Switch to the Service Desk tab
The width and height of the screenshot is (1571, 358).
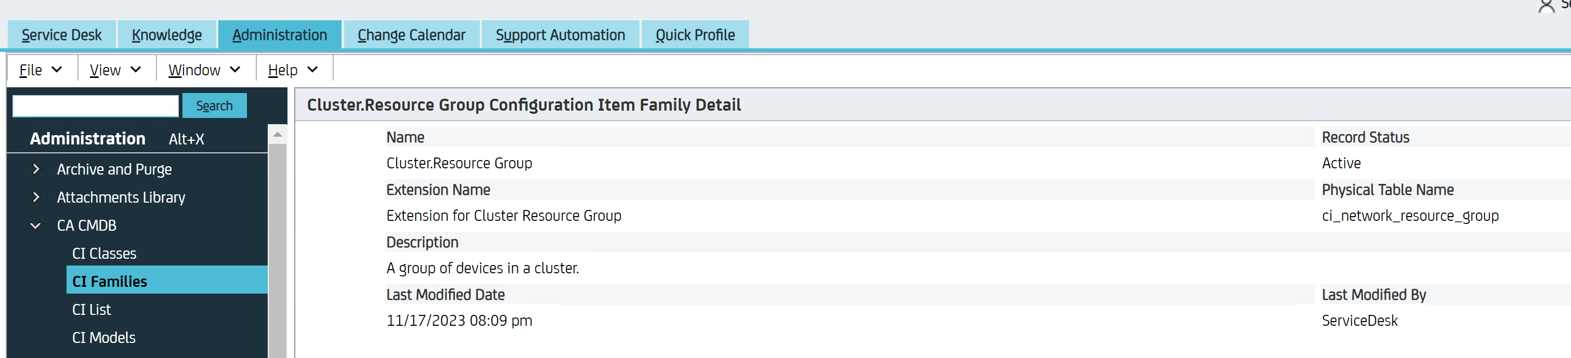tap(61, 35)
